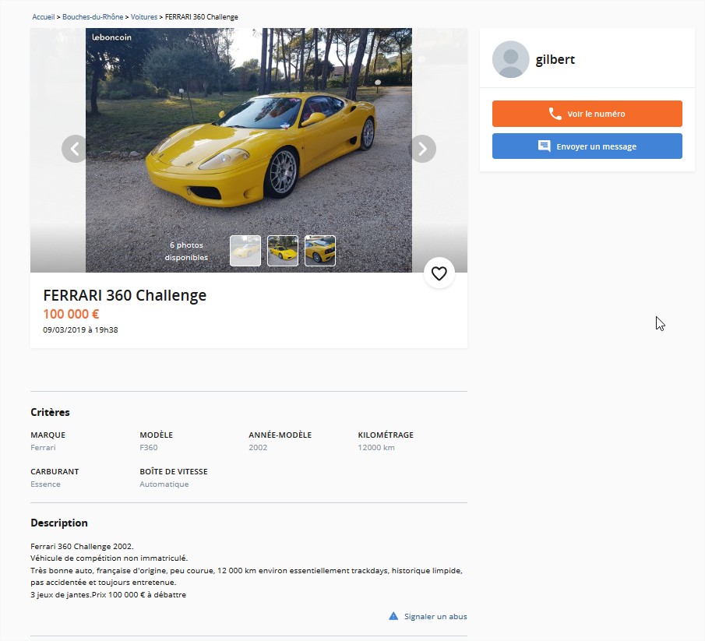Open 'Voitures' breadcrumb link
Image resolution: width=705 pixels, height=641 pixels.
point(144,17)
